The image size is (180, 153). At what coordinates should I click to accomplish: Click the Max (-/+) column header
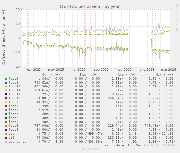pos(164,75)
